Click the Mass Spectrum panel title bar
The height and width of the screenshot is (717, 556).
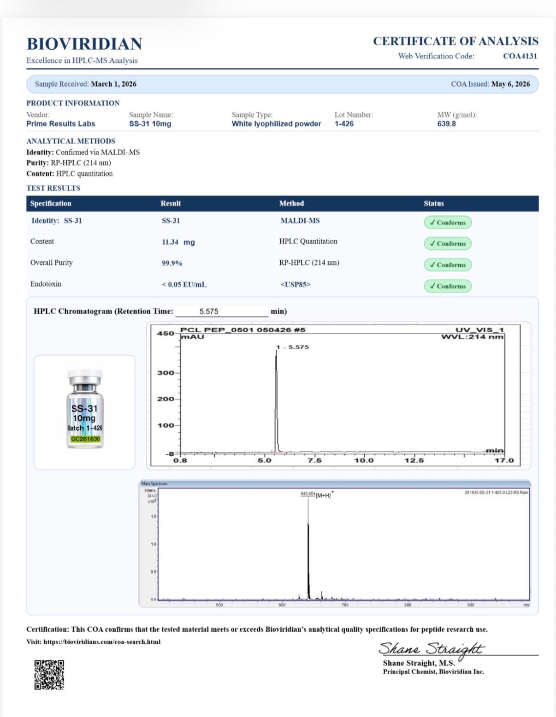point(335,484)
